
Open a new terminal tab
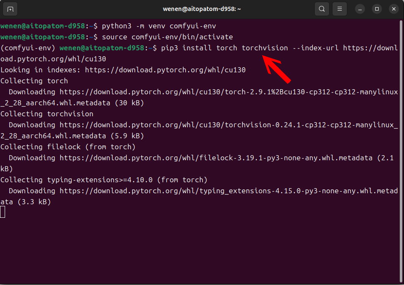(x=10, y=9)
